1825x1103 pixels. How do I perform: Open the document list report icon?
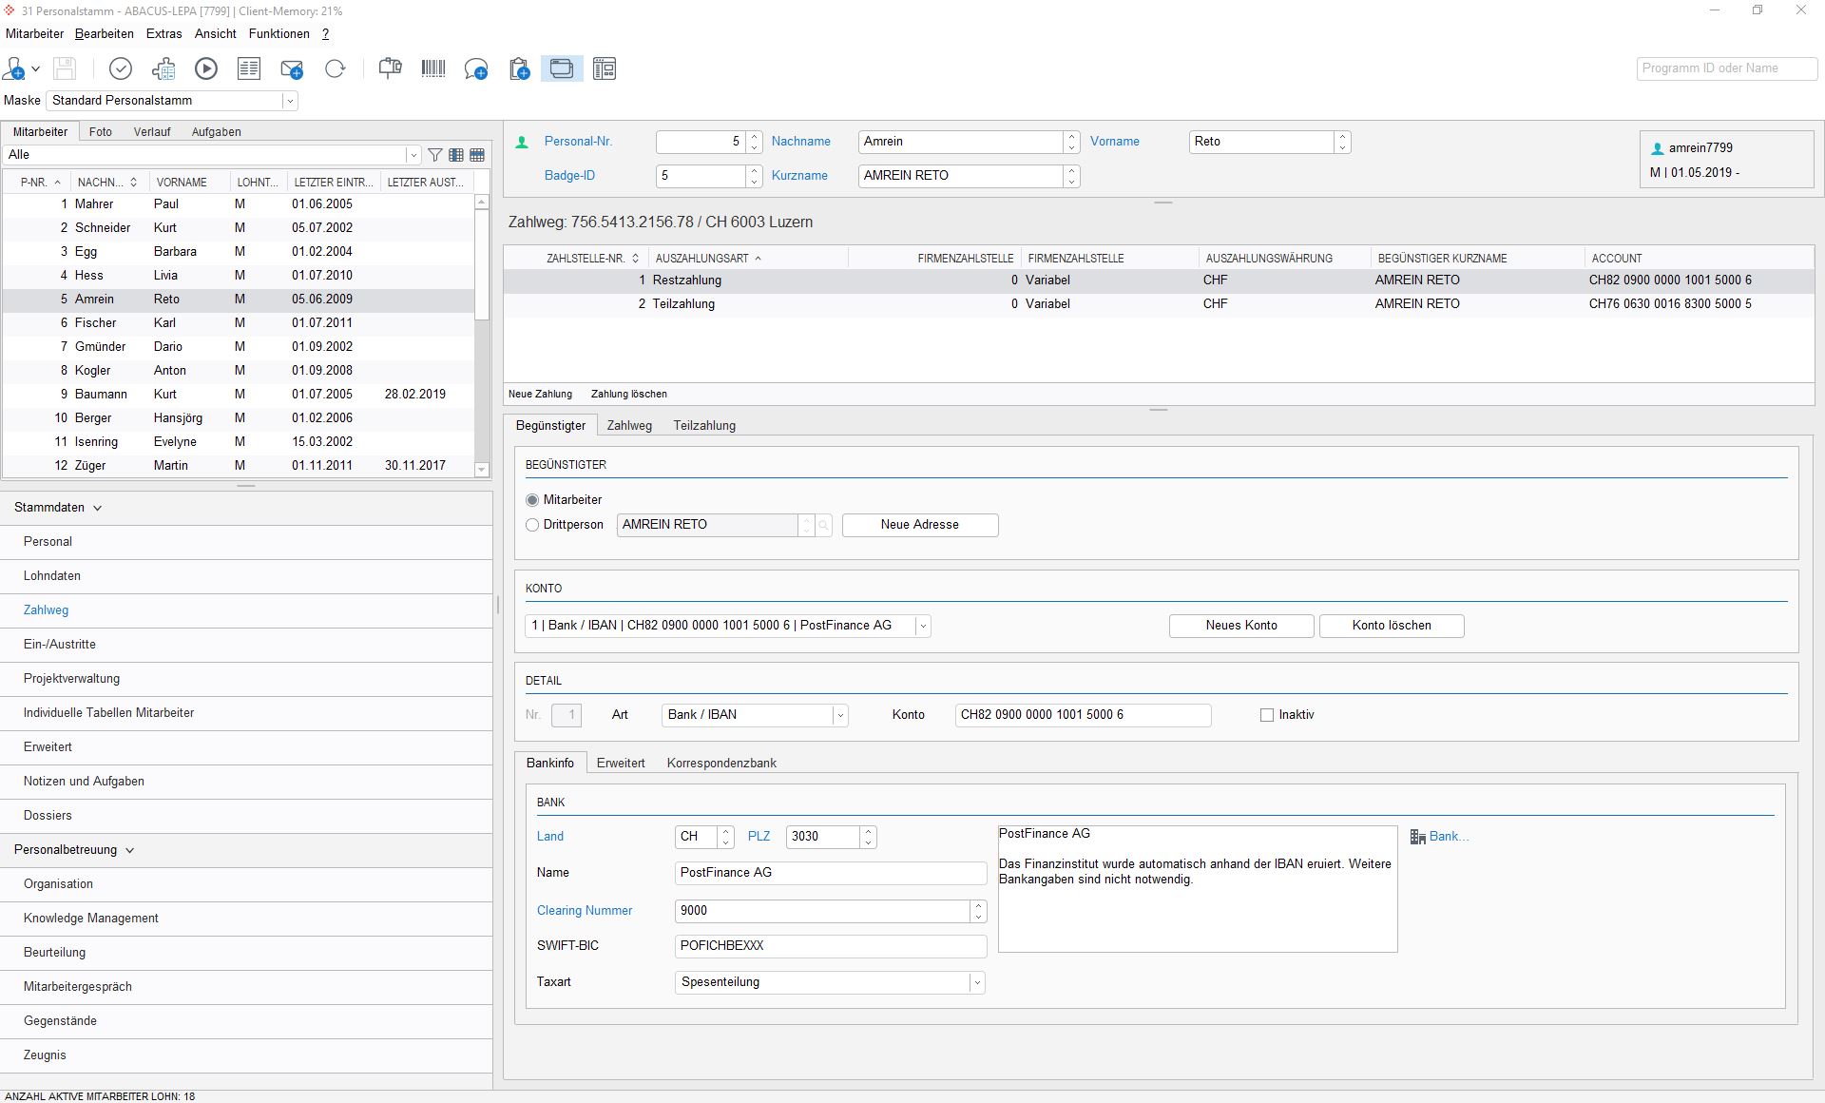click(249, 68)
